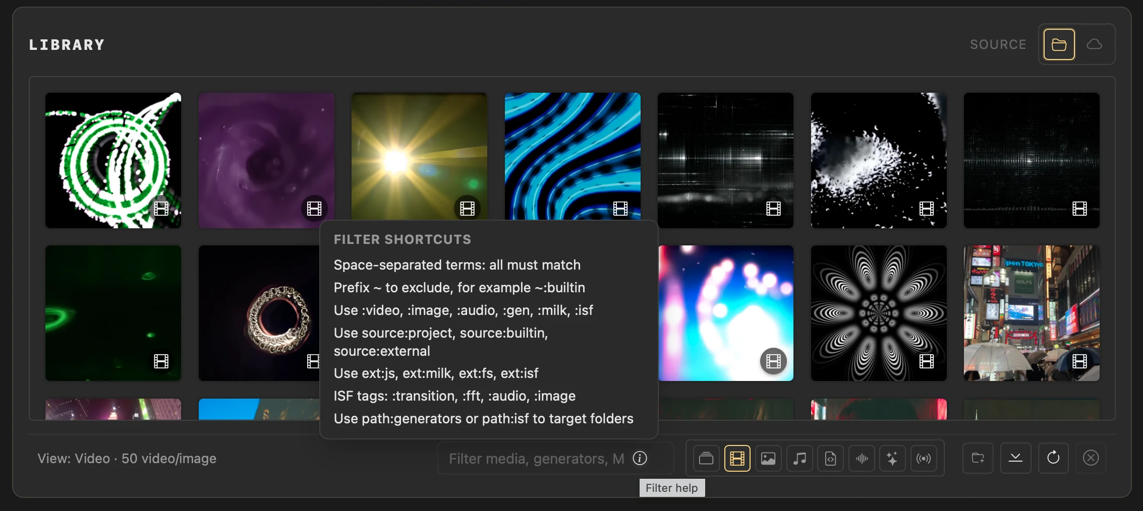Select the blue wavy stripes clip thumbnail
Image resolution: width=1143 pixels, height=511 pixels.
[573, 156]
